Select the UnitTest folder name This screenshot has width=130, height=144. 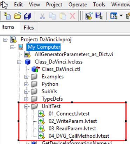[51, 106]
